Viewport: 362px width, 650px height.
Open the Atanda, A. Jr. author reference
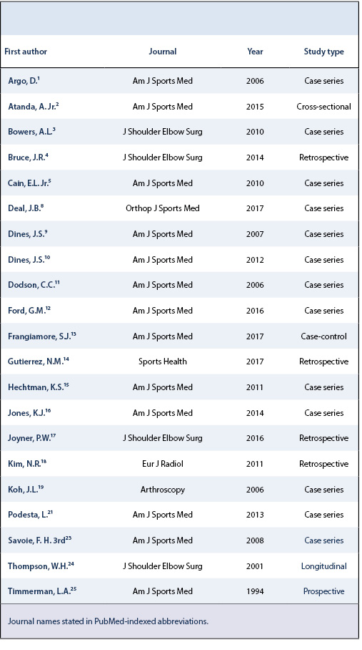click(34, 107)
